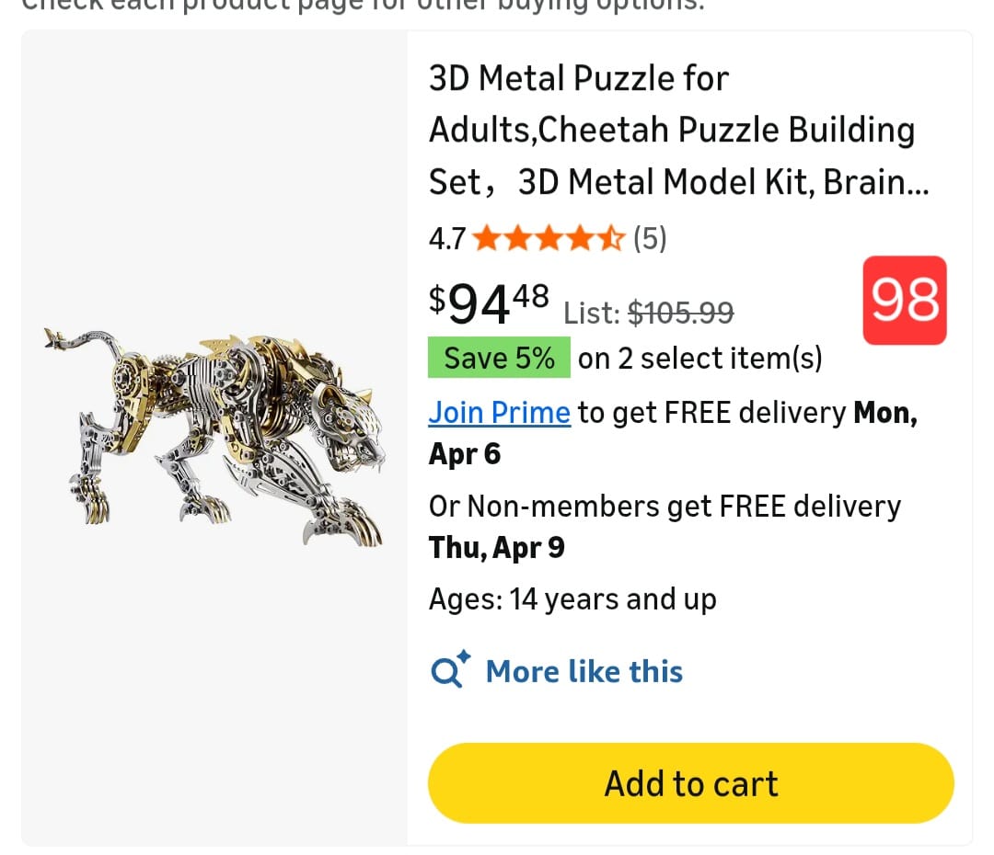Screen dimensions: 994x855
Task: Click the red 98 score badge
Action: pos(905,301)
